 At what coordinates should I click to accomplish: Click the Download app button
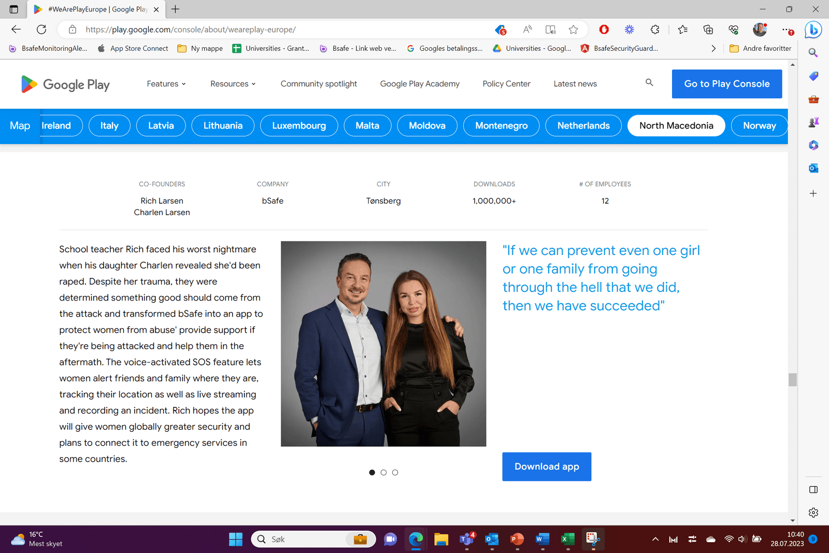pyautogui.click(x=546, y=466)
